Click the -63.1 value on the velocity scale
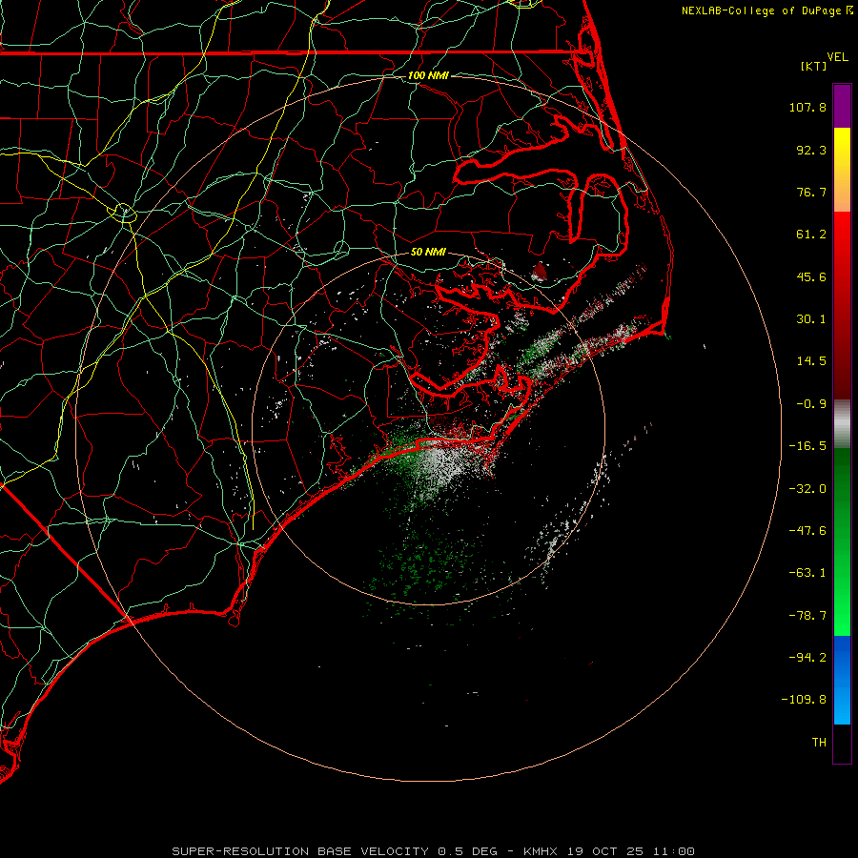858x858 pixels. coord(807,573)
